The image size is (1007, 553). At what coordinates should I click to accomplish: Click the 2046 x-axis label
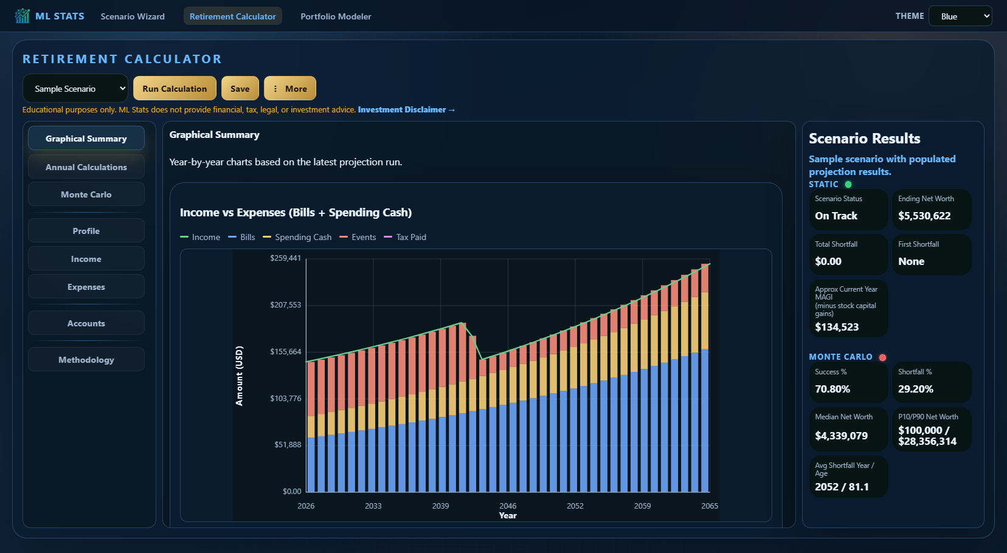coord(508,506)
